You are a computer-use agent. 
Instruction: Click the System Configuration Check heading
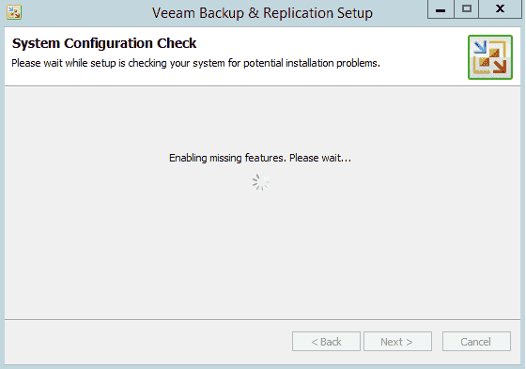click(x=104, y=43)
